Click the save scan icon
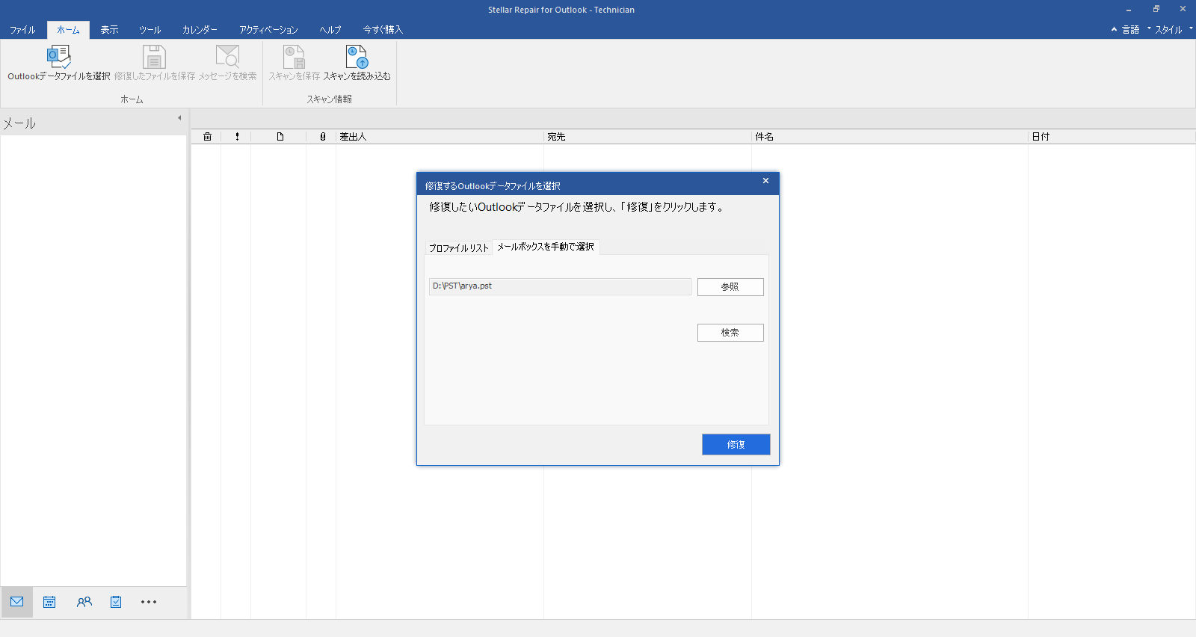This screenshot has height=637, width=1196. coord(294,57)
